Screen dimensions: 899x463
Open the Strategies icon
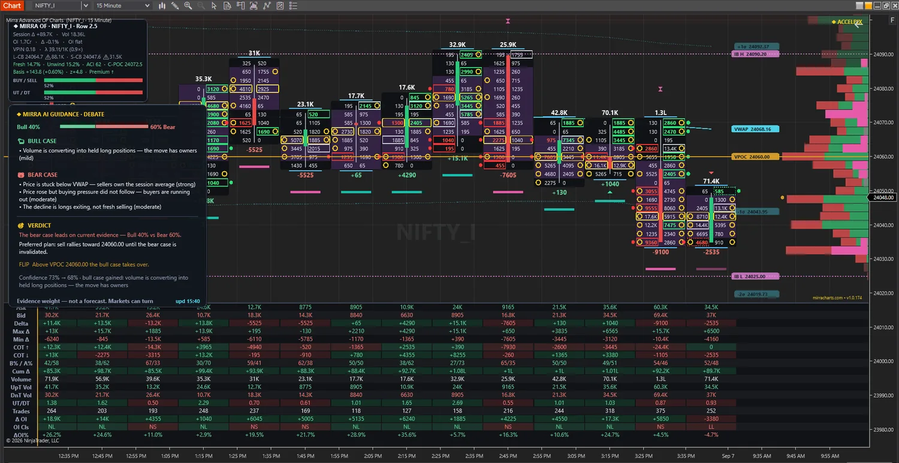(x=279, y=5)
